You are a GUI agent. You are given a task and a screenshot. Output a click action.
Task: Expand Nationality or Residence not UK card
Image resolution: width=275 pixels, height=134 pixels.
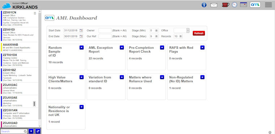81,107
